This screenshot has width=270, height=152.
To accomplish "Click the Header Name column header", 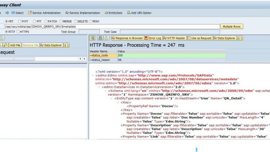I will click(103, 52).
